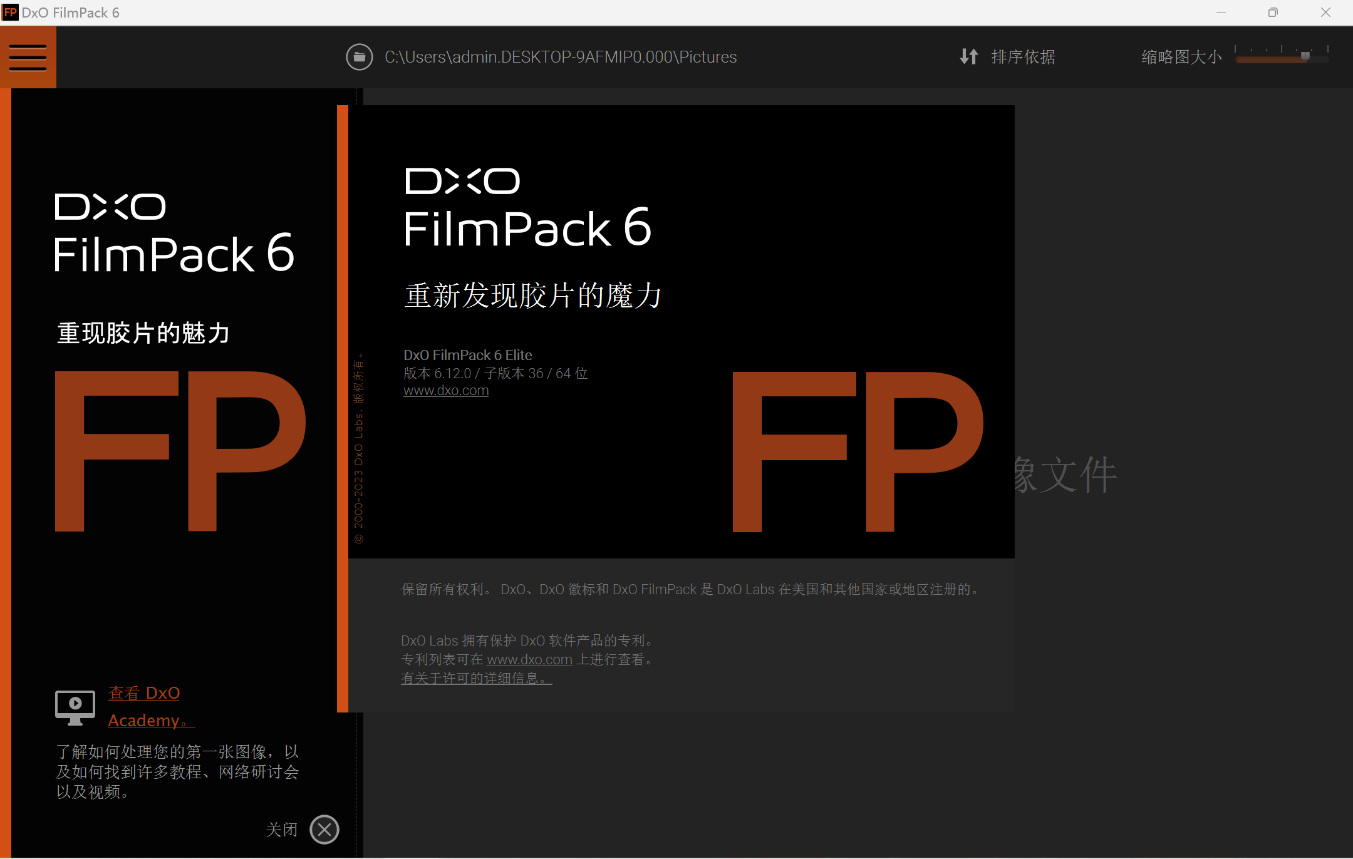Open www.dxo.com link below version info
Image resolution: width=1353 pixels, height=859 pixels.
point(446,391)
